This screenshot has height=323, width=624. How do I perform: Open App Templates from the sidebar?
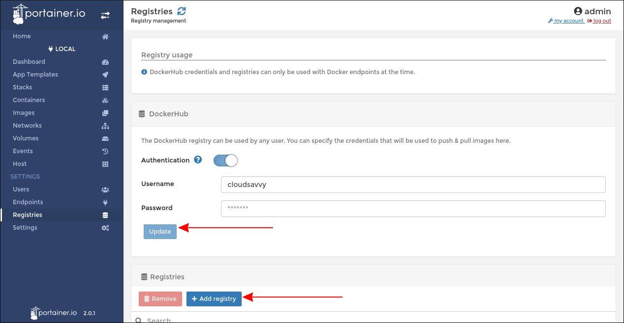pyautogui.click(x=35, y=74)
